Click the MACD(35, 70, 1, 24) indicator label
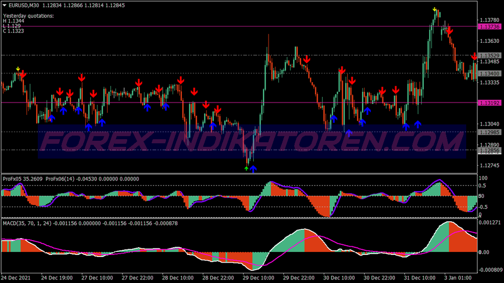 coord(27,223)
